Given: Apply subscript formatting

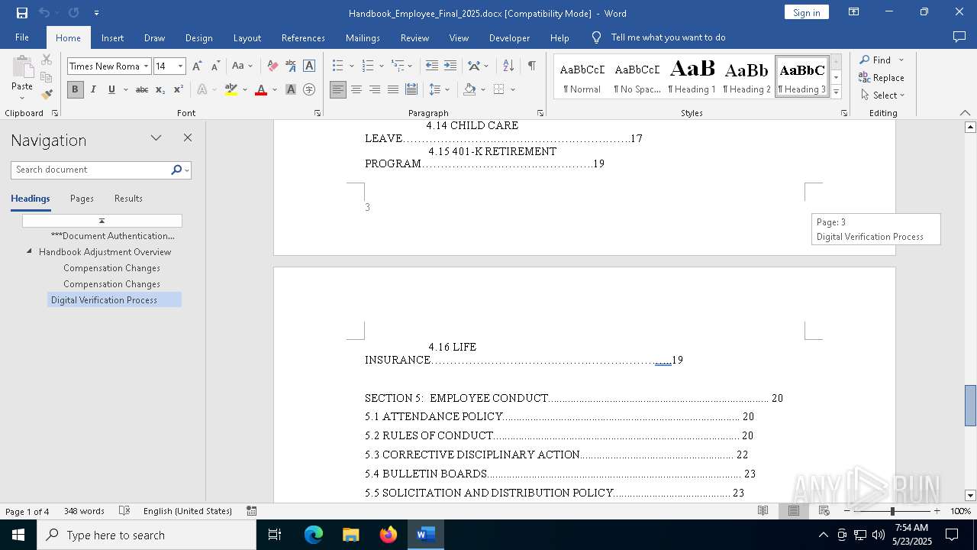Looking at the screenshot, I should 160,89.
